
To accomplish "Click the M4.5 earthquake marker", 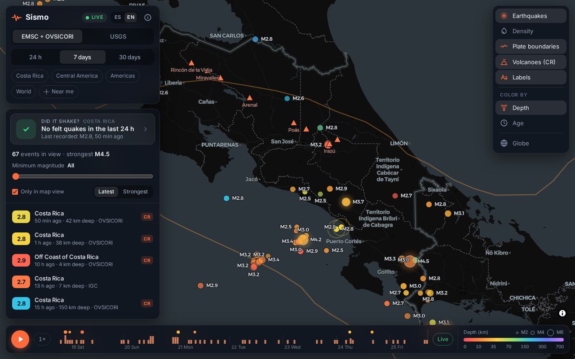I will click(410, 261).
